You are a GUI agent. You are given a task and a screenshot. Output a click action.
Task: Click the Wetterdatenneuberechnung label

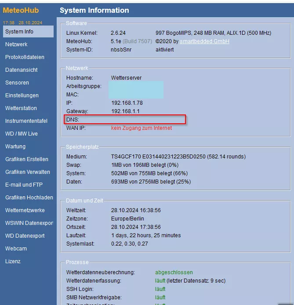(101, 272)
